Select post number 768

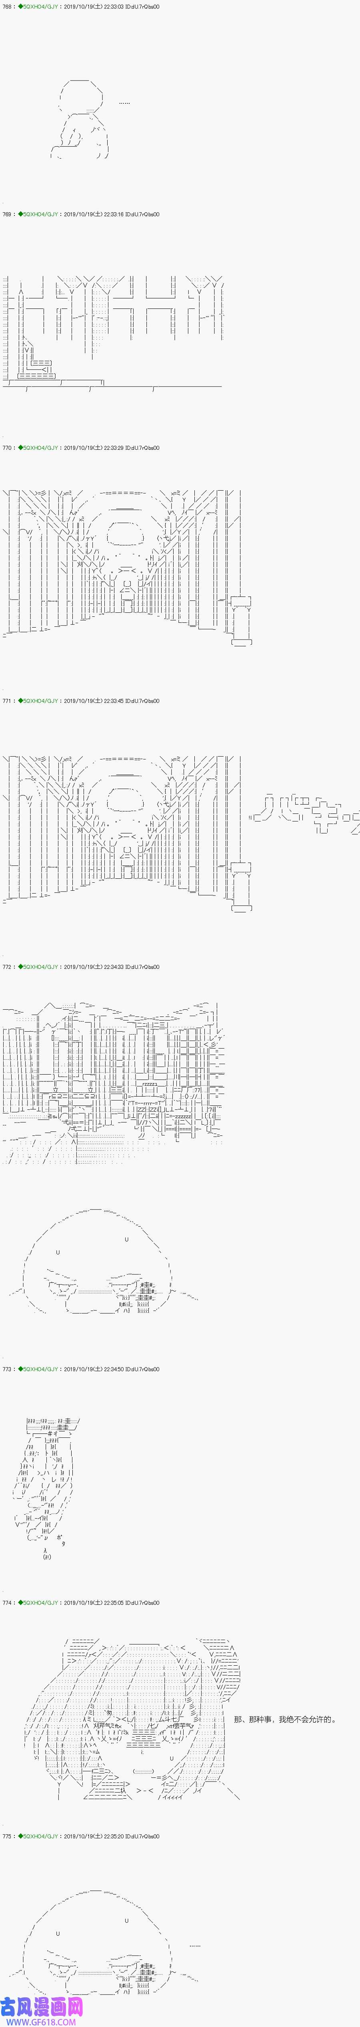pos(8,6)
